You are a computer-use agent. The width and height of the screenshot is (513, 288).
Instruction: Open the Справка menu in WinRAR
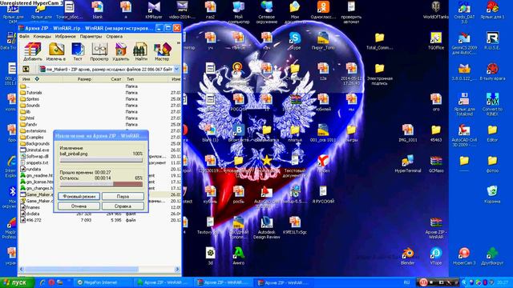click(x=114, y=36)
